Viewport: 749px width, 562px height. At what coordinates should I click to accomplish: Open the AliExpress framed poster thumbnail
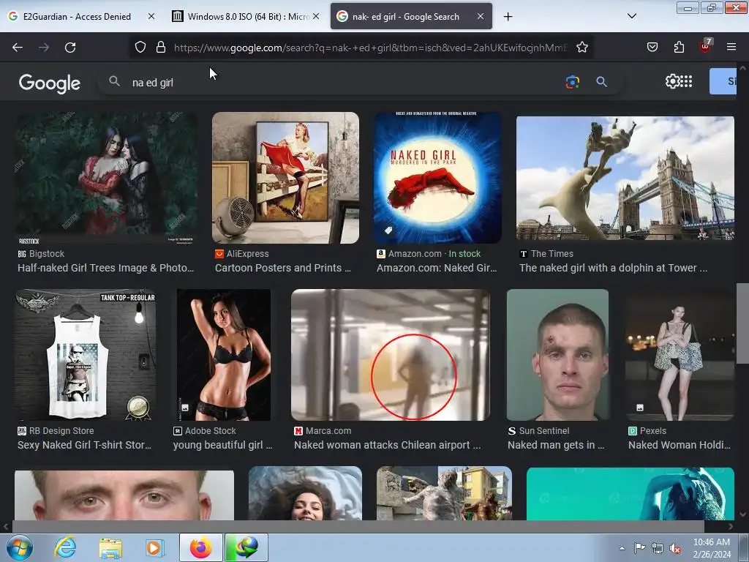(x=286, y=178)
